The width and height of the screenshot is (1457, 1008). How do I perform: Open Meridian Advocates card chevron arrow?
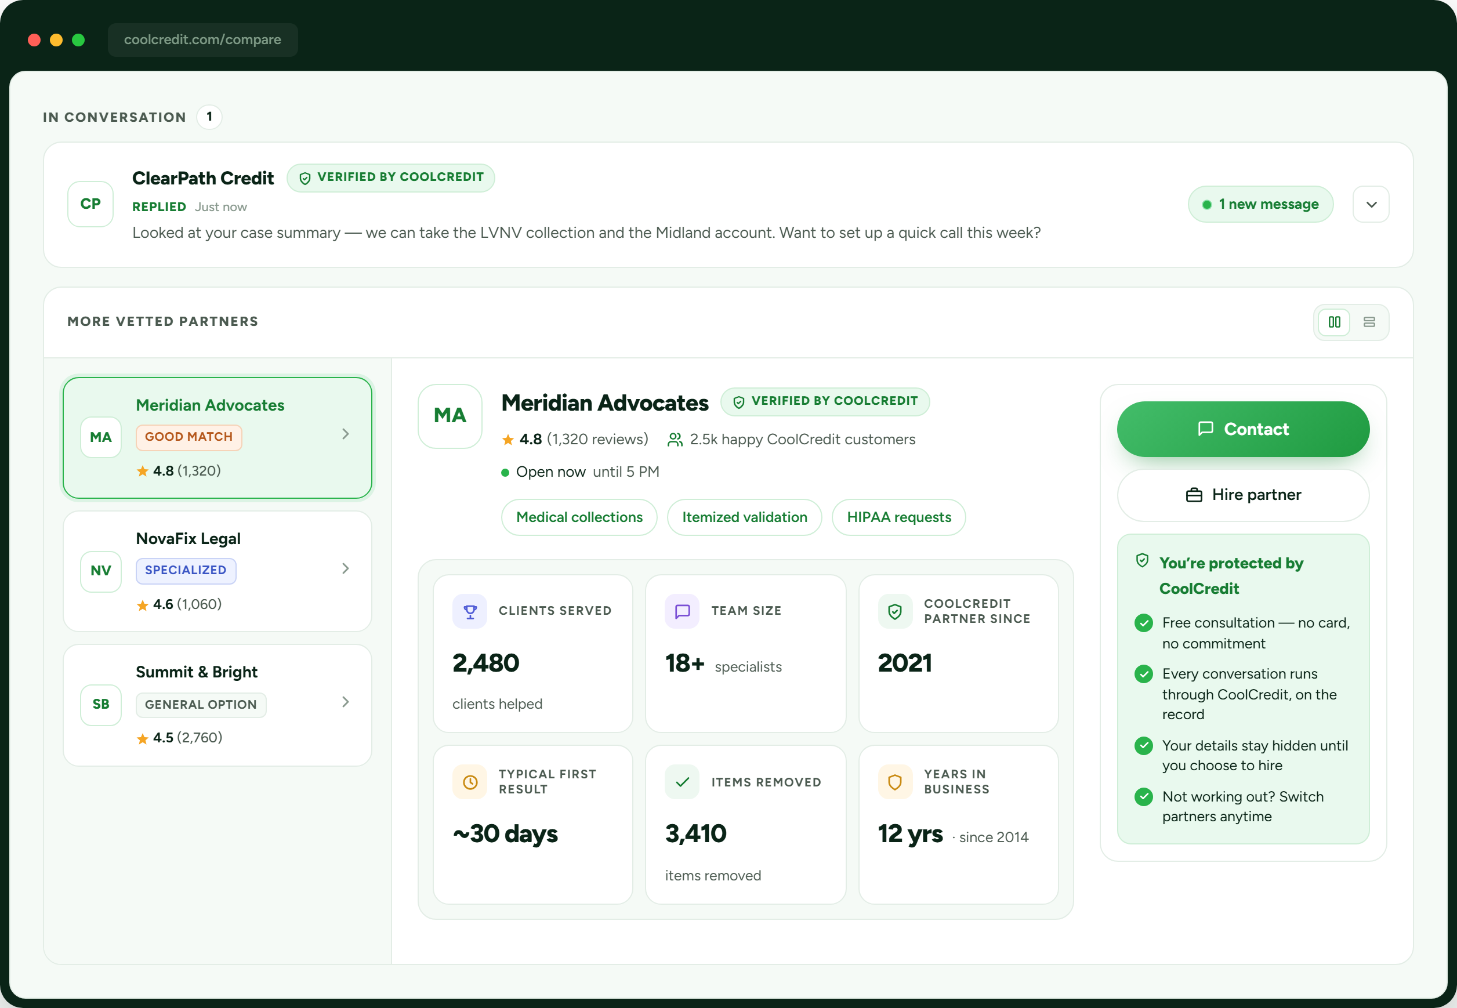[346, 434]
